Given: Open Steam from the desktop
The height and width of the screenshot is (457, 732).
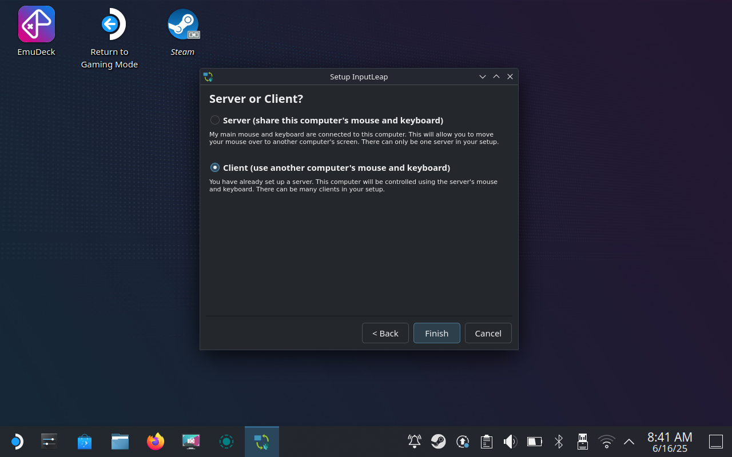Looking at the screenshot, I should (x=182, y=24).
